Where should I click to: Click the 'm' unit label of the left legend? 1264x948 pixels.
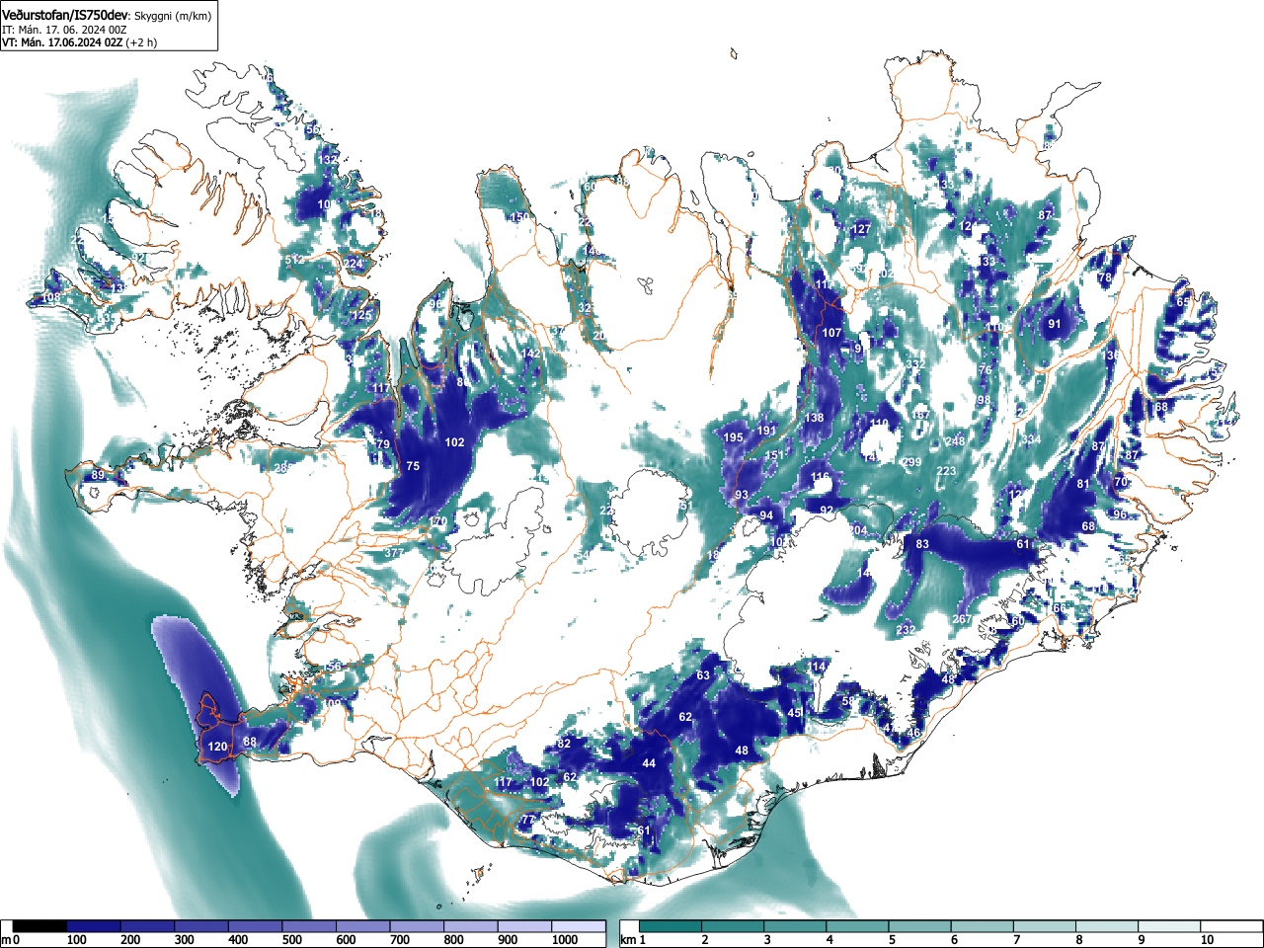tap(6, 940)
